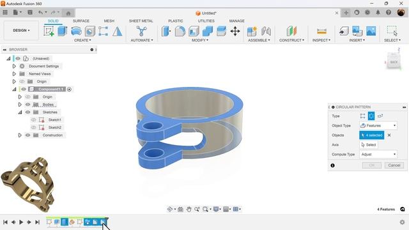Select the Combine tool
The height and width of the screenshot is (230, 409).
[x=207, y=31]
